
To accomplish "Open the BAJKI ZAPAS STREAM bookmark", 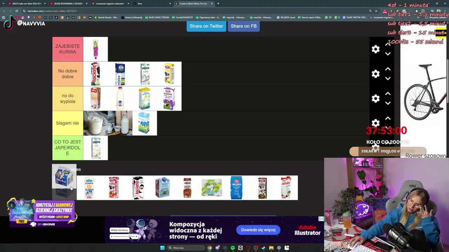I will pos(157,17).
